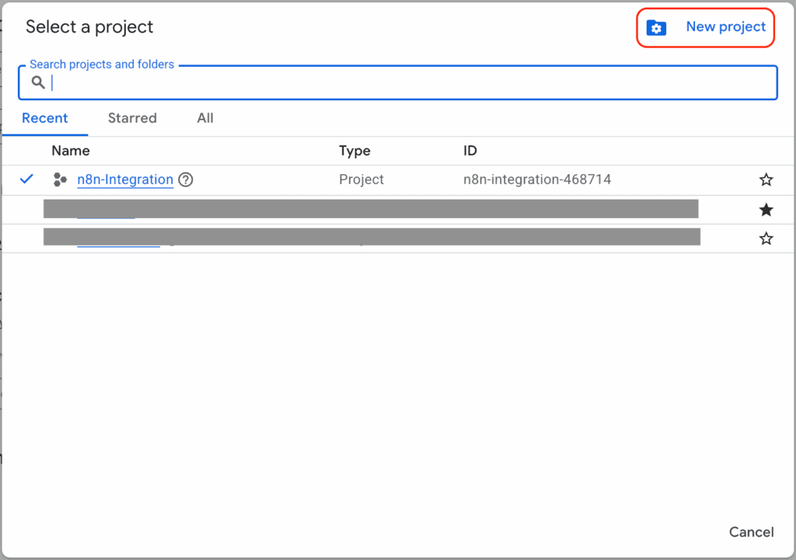This screenshot has height=560, width=796.
Task: Click the n8n-integration-468714 project ID
Action: (x=537, y=179)
